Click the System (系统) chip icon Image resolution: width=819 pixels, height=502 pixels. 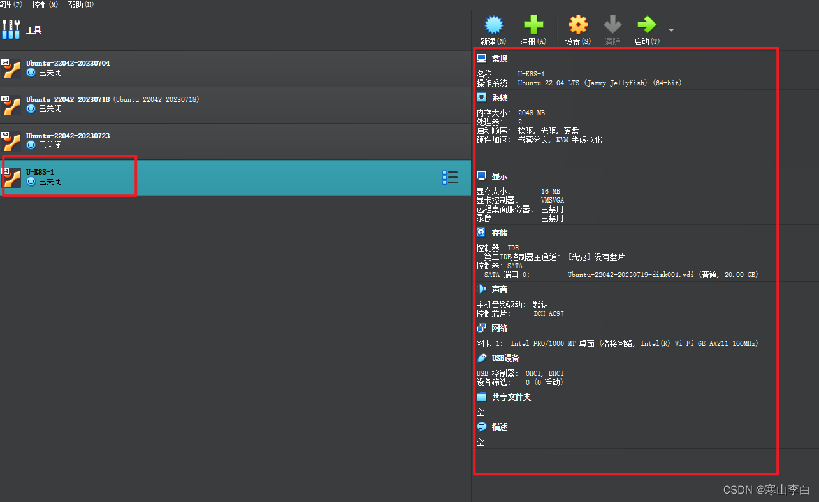pyautogui.click(x=482, y=97)
